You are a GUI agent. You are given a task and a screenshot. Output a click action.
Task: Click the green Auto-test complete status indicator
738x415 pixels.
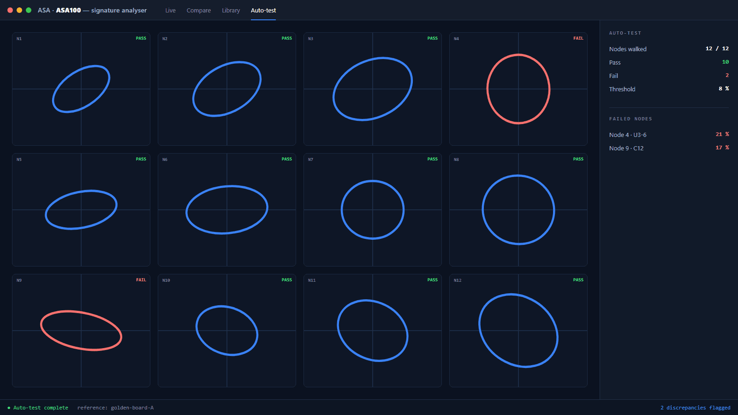pyautogui.click(x=38, y=408)
